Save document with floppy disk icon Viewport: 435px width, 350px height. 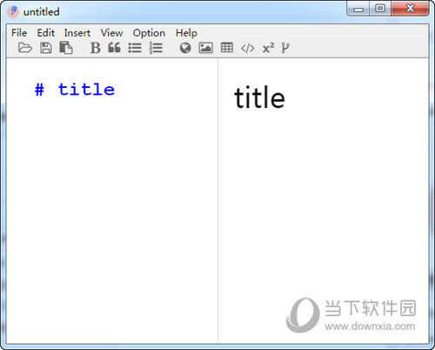[46, 48]
